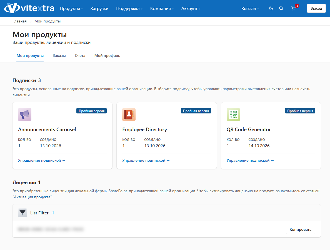Click the Announcements Carousel megaphone icon

(x=25, y=115)
